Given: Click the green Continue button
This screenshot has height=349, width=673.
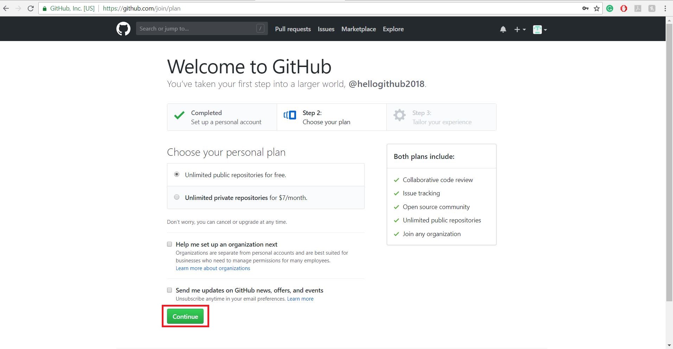Looking at the screenshot, I should [x=185, y=316].
